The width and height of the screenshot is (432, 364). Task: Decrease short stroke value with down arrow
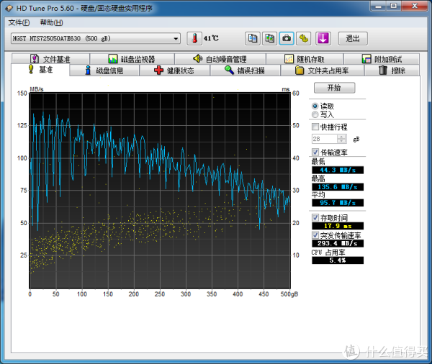341,141
